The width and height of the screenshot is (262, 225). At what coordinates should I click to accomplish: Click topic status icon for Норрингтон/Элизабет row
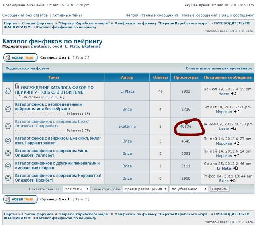pos(8,178)
